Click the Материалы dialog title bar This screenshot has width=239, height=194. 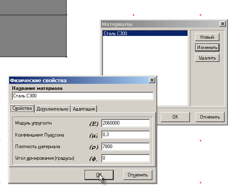pos(160,24)
